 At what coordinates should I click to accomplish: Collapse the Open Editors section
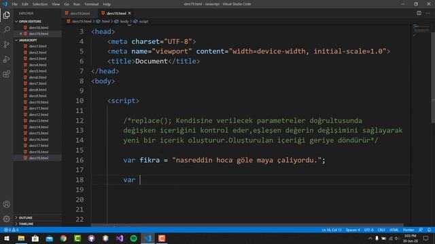pos(30,21)
